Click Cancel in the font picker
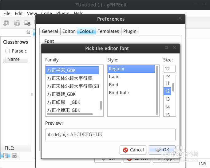This screenshot has height=168, width=210. click(133, 150)
